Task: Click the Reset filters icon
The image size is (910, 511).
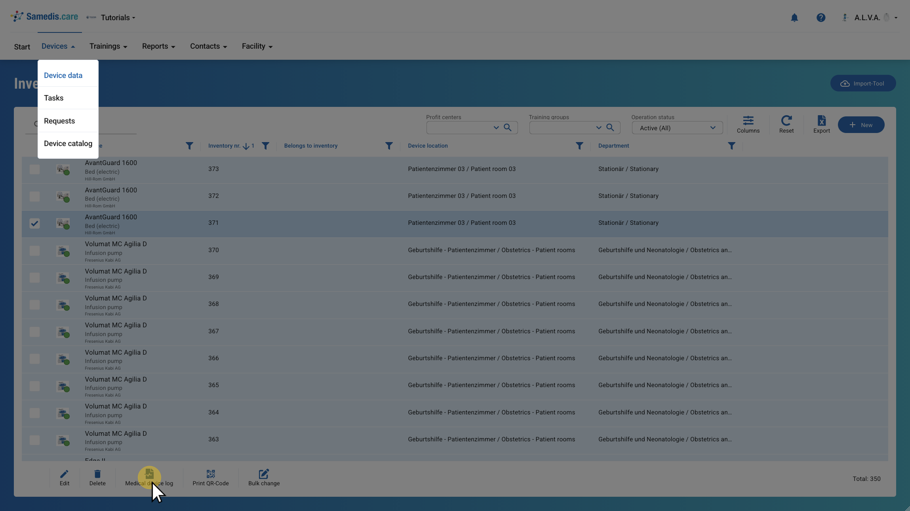Action: click(786, 124)
